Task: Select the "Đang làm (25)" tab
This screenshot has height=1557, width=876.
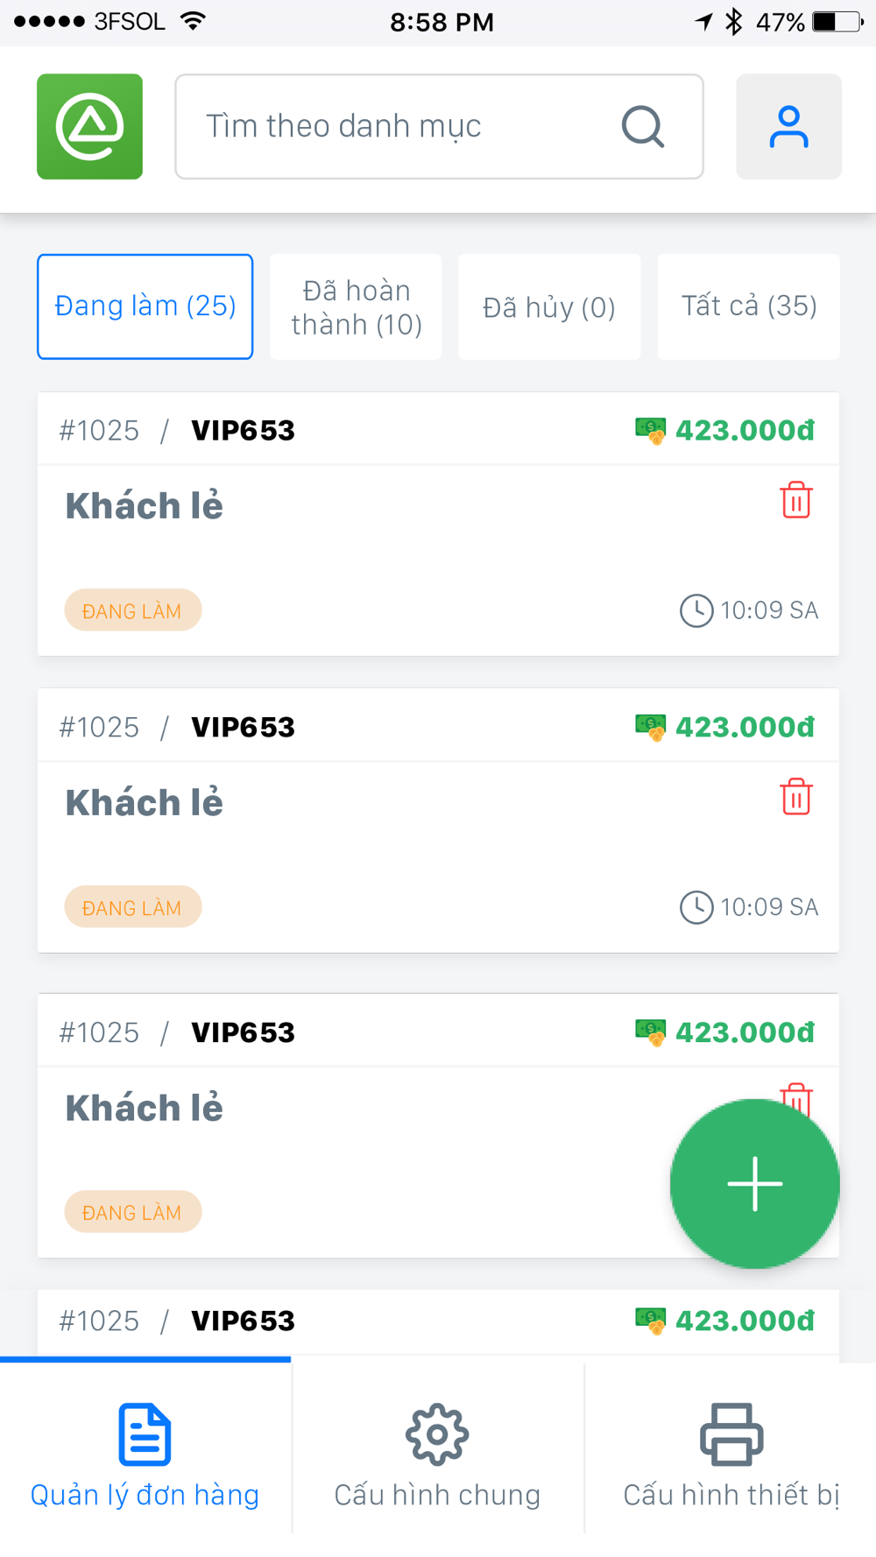Action: [145, 306]
